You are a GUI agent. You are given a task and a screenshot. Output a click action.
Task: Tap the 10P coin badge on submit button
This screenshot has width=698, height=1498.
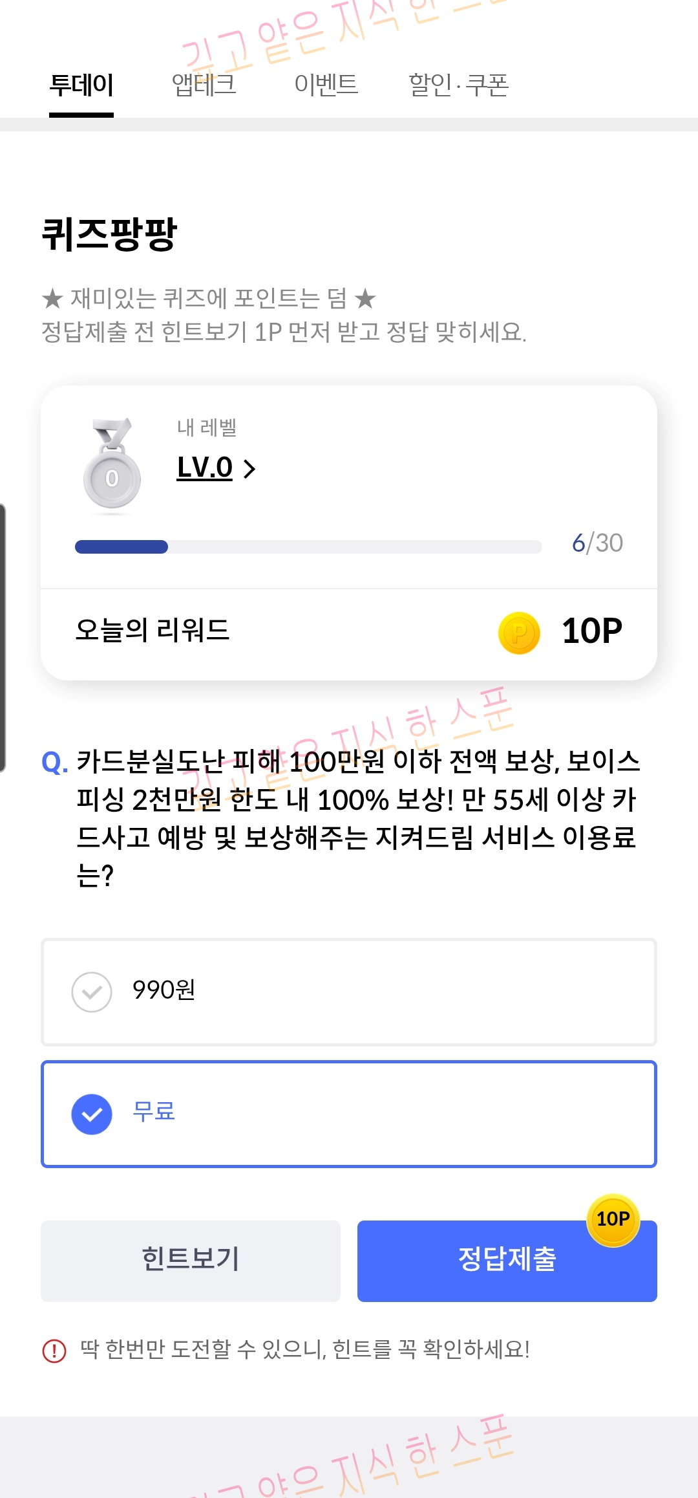click(x=613, y=1220)
